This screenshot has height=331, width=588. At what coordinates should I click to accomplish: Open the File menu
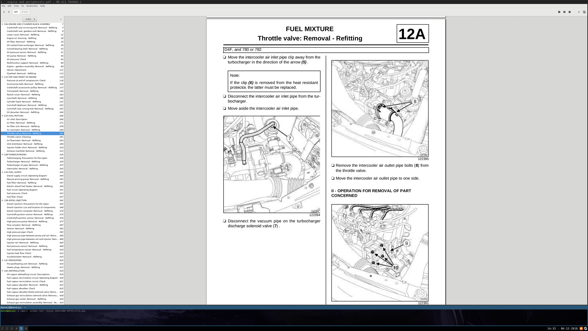click(3, 6)
